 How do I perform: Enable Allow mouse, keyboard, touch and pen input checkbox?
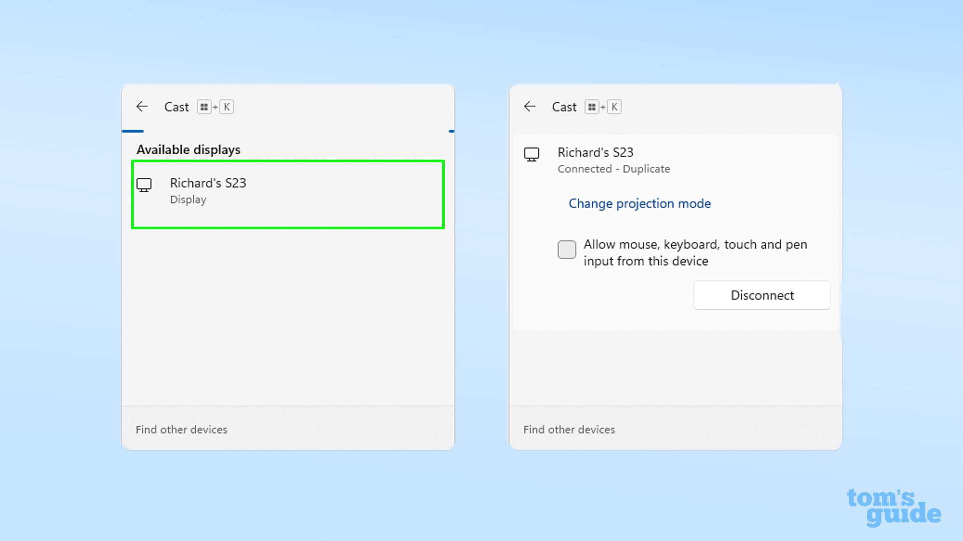click(567, 249)
